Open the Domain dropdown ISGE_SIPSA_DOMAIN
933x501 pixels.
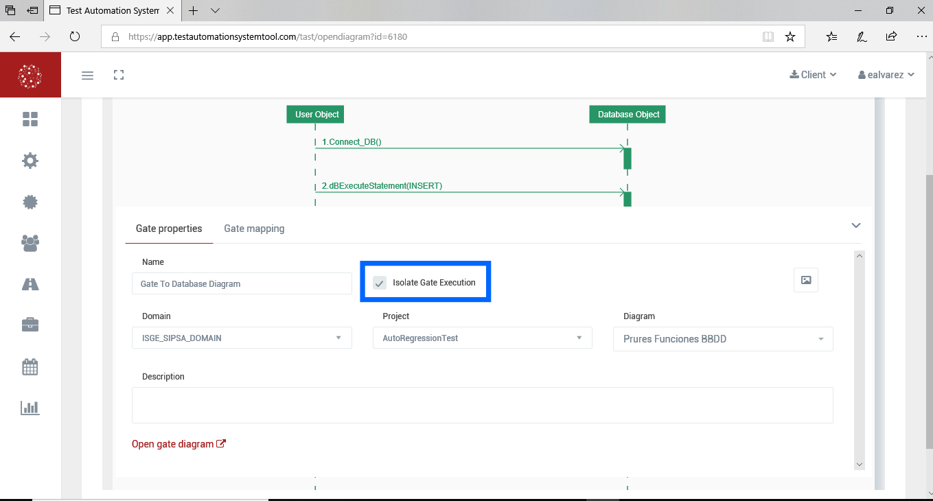pos(242,338)
